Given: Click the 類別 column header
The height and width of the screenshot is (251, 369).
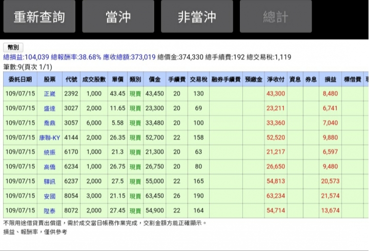Looking at the screenshot, I should click(x=135, y=79).
